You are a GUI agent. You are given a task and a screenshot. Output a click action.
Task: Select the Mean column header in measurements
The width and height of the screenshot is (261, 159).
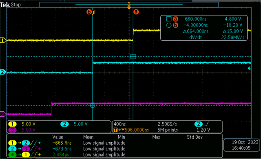coord(88,137)
